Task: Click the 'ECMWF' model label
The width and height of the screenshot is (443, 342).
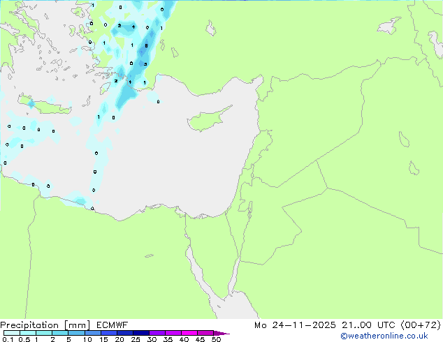Action: [112, 325]
